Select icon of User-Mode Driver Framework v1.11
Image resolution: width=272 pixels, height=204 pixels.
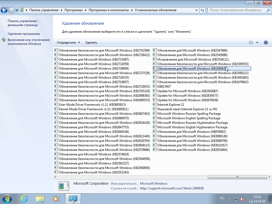56,104
